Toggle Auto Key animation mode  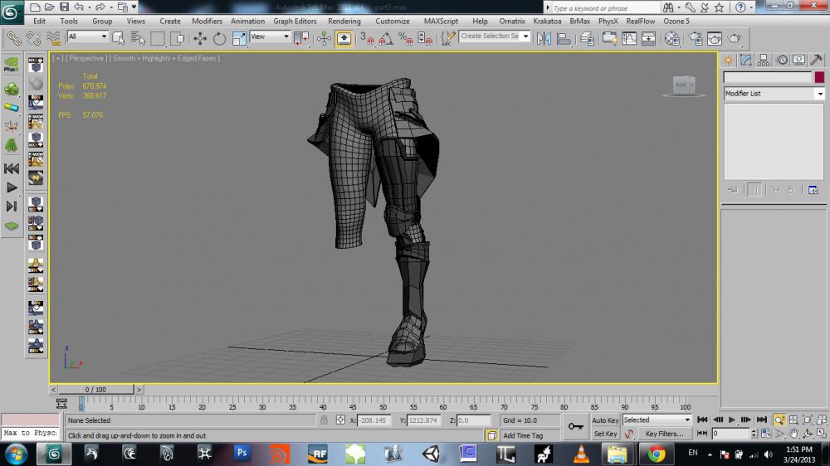[605, 420]
